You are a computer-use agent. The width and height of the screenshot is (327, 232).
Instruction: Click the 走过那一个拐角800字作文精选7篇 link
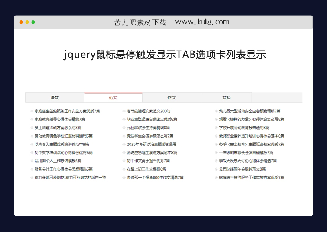[x=155, y=178]
